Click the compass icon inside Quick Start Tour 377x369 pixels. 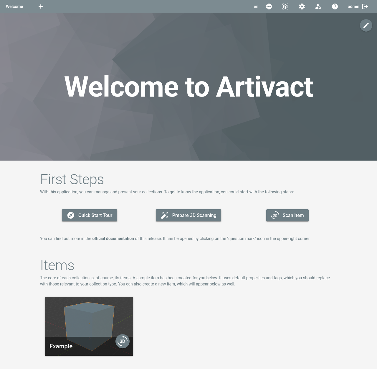[x=71, y=215]
